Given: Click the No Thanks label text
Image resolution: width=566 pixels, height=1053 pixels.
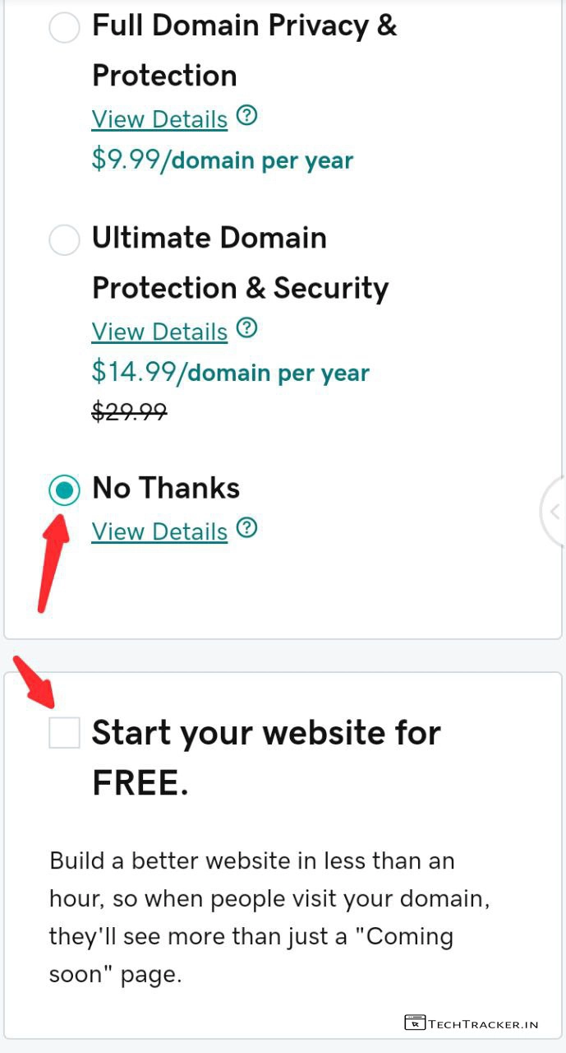Looking at the screenshot, I should click(x=166, y=489).
